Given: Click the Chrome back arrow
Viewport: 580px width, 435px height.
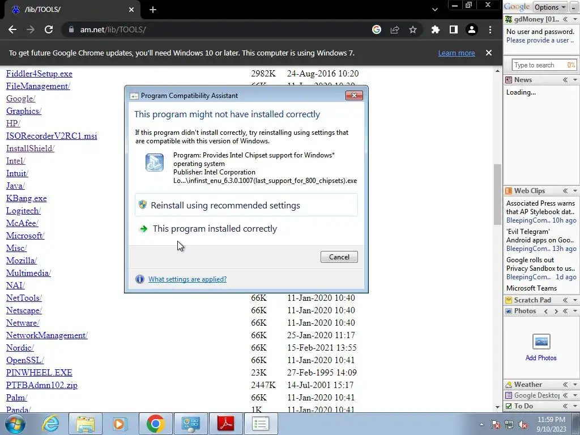Looking at the screenshot, I should click(12, 29).
